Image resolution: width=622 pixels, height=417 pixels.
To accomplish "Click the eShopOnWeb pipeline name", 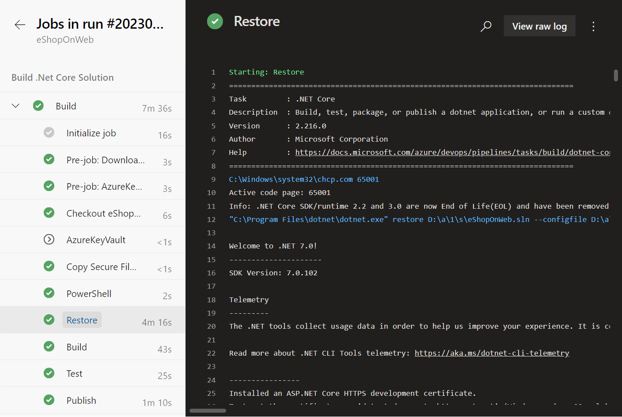I will tap(65, 40).
